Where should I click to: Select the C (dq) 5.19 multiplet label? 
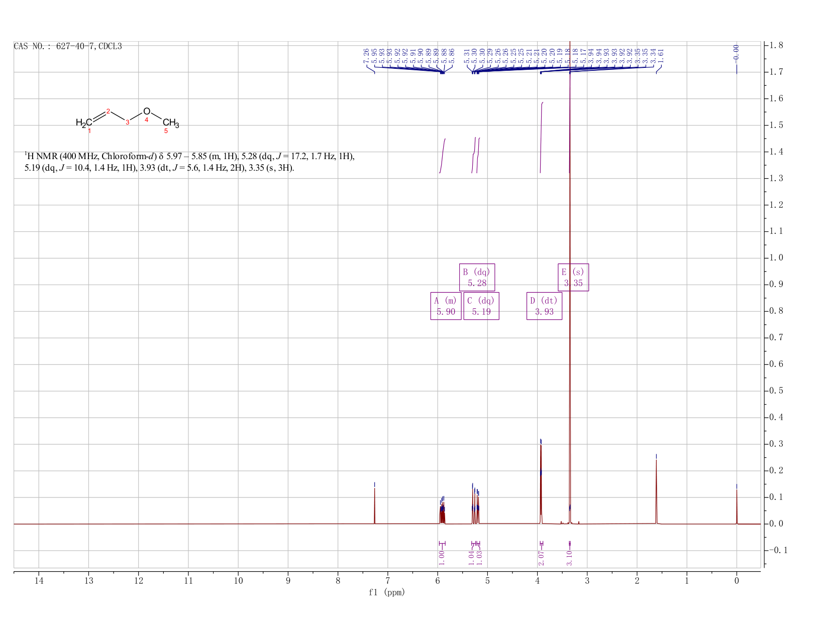point(481,306)
